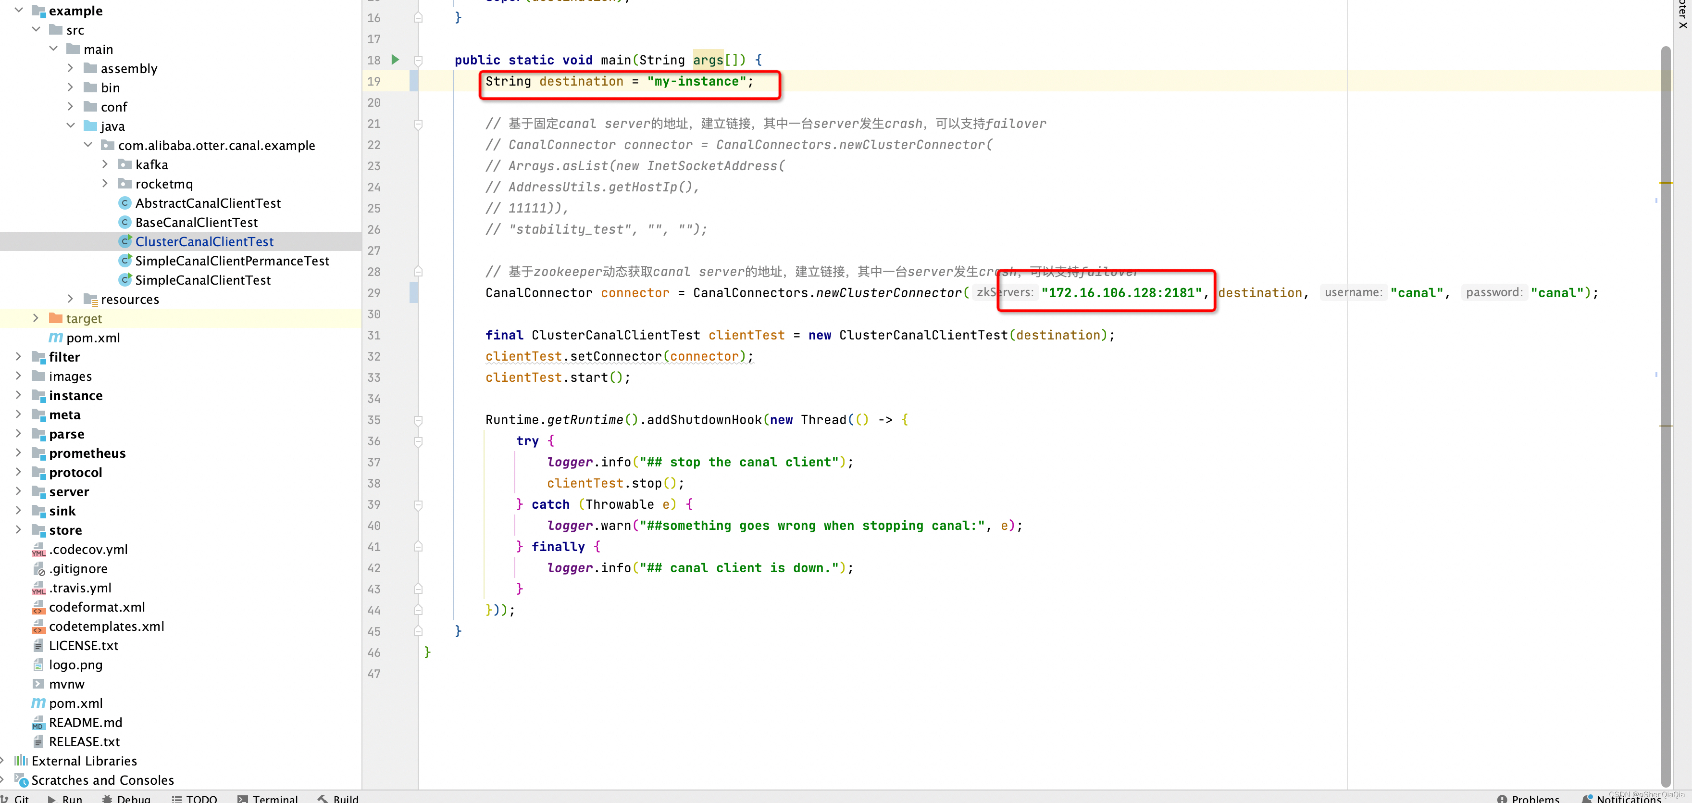Open the logo.png image file
This screenshot has height=803, width=1692.
pos(75,665)
